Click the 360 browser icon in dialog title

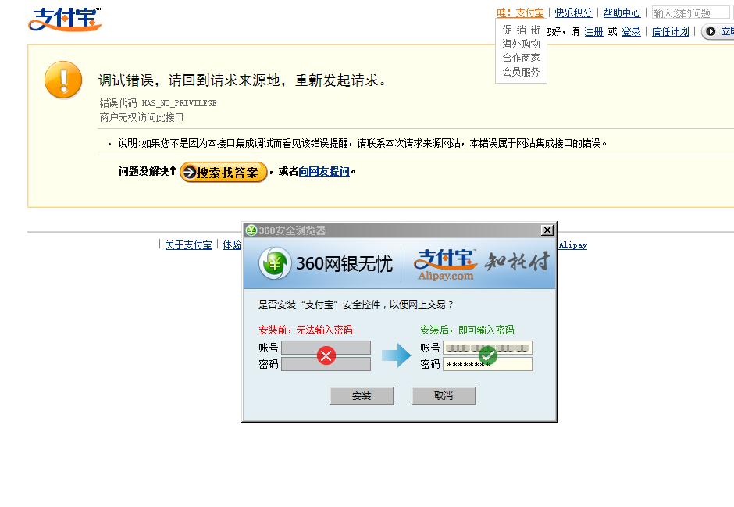(251, 230)
